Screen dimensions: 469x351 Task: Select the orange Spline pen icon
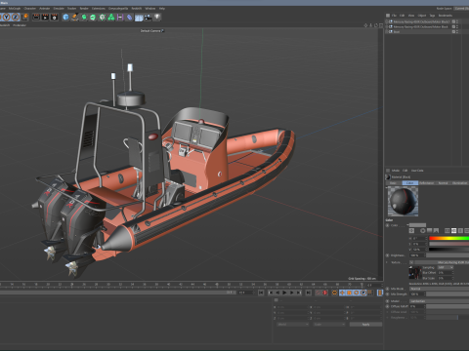75,17
